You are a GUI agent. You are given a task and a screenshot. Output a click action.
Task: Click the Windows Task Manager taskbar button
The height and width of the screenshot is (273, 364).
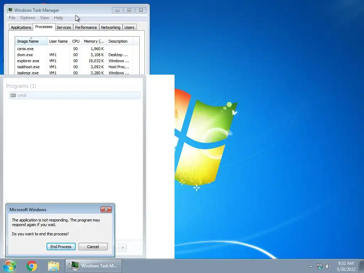(x=93, y=266)
